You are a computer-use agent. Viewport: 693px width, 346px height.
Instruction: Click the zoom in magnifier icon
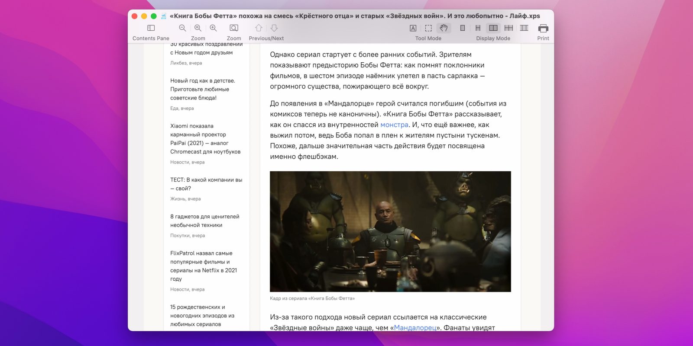tap(213, 28)
